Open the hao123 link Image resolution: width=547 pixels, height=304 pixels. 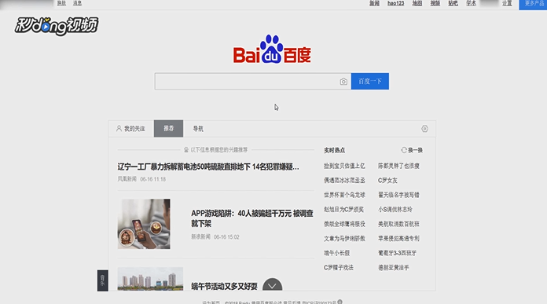396,3
